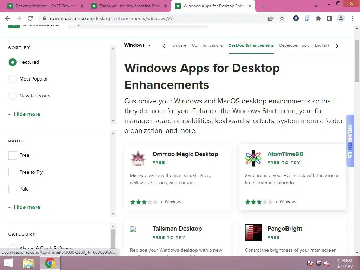
Task: Click Chrome icon in taskbar
Action: 50,263
